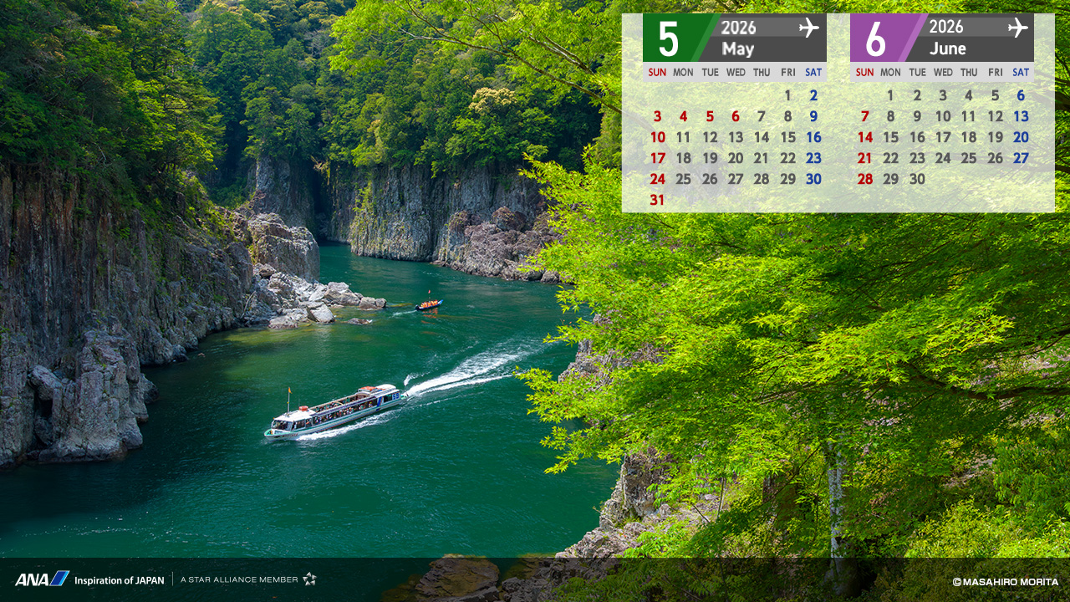Screen dimensions: 1070x602
Task: Click the airplane icon in May header
Action: [x=808, y=28]
